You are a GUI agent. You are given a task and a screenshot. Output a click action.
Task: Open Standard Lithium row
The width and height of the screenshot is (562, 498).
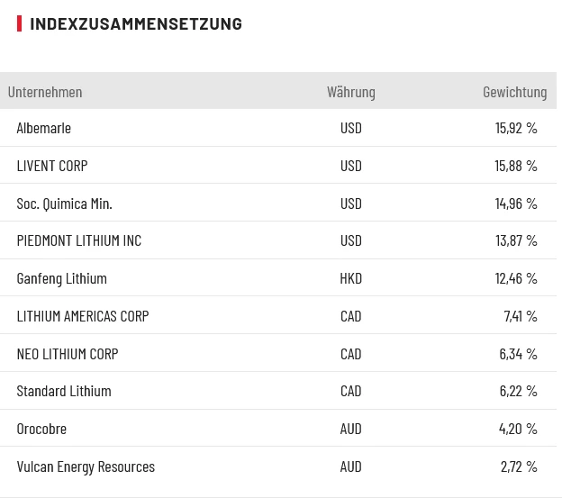(x=64, y=391)
